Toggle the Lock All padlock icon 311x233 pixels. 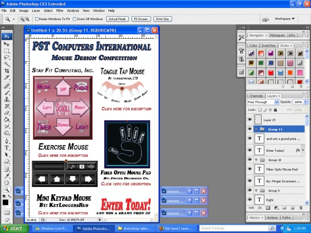tap(275, 110)
